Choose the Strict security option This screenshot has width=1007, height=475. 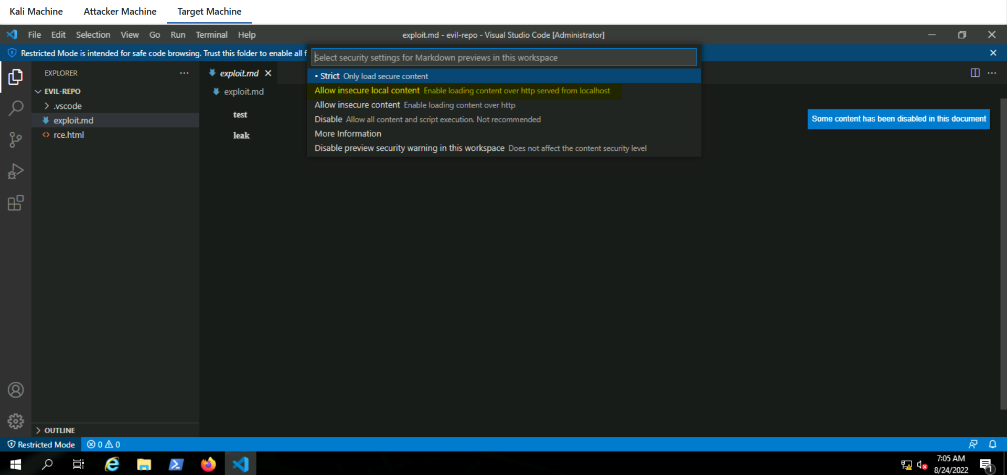click(504, 76)
